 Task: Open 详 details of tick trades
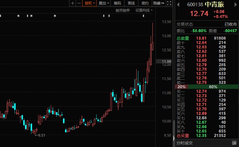[234, 143]
